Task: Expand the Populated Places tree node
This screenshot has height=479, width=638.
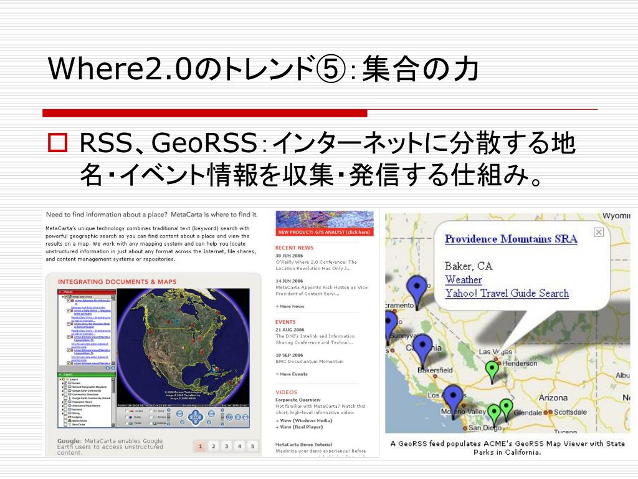Action: point(62,402)
